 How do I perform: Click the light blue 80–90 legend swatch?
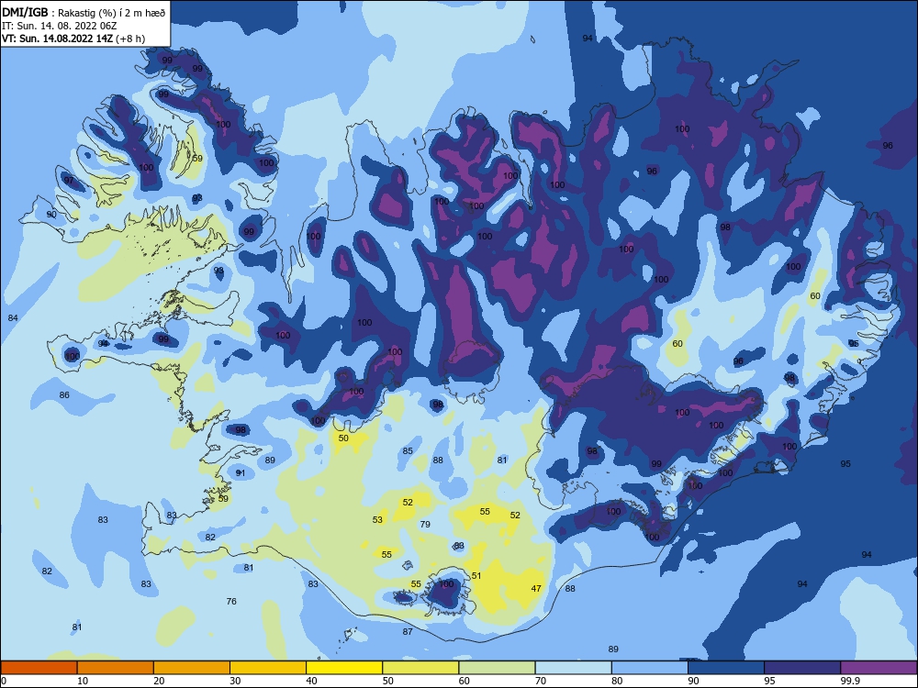click(650, 668)
